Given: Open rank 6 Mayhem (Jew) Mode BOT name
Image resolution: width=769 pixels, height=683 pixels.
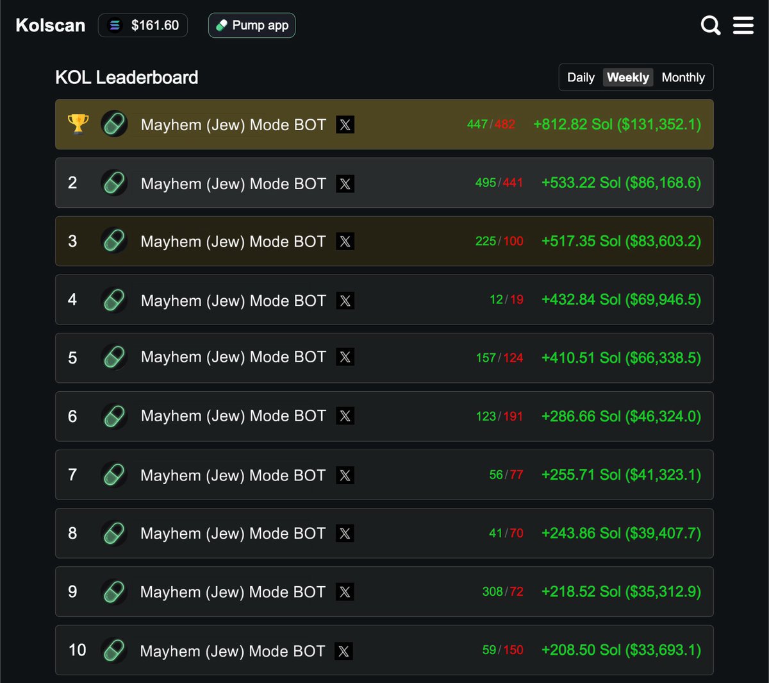Looking at the screenshot, I should click(x=233, y=416).
